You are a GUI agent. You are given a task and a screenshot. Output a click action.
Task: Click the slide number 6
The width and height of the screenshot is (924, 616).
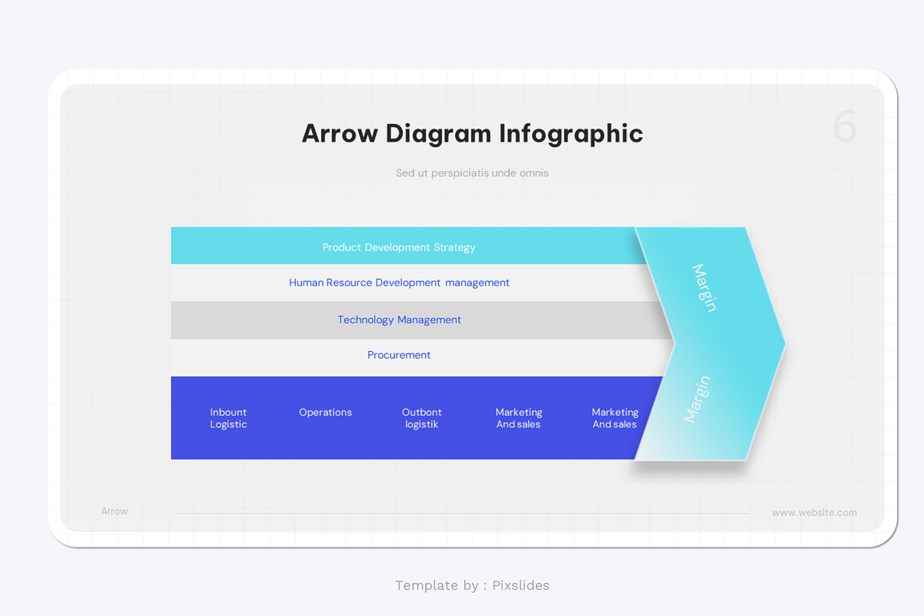[845, 127]
